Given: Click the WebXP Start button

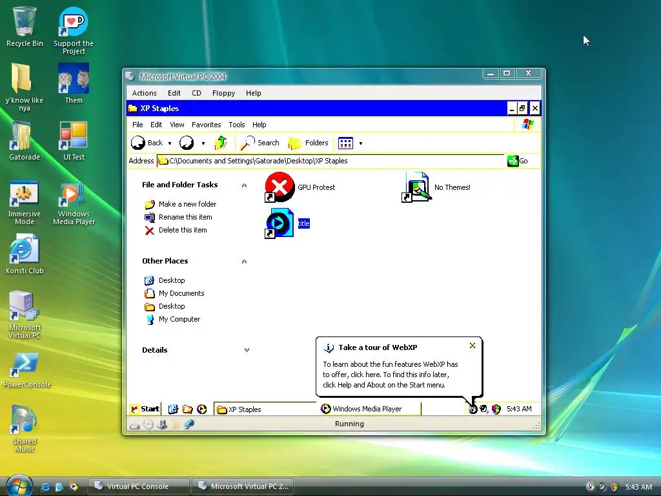Looking at the screenshot, I should coord(145,409).
